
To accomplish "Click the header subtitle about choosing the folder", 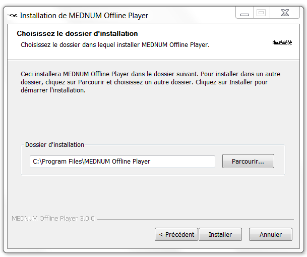I will [115, 45].
